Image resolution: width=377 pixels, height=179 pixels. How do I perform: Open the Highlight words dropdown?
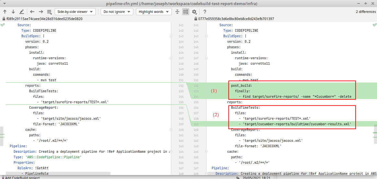click(153, 12)
